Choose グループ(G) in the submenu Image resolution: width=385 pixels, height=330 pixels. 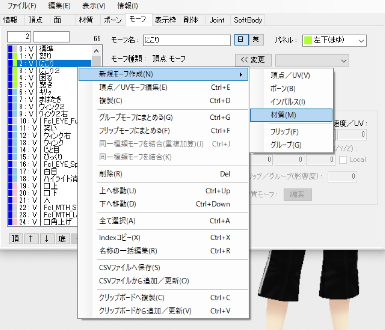(x=291, y=145)
